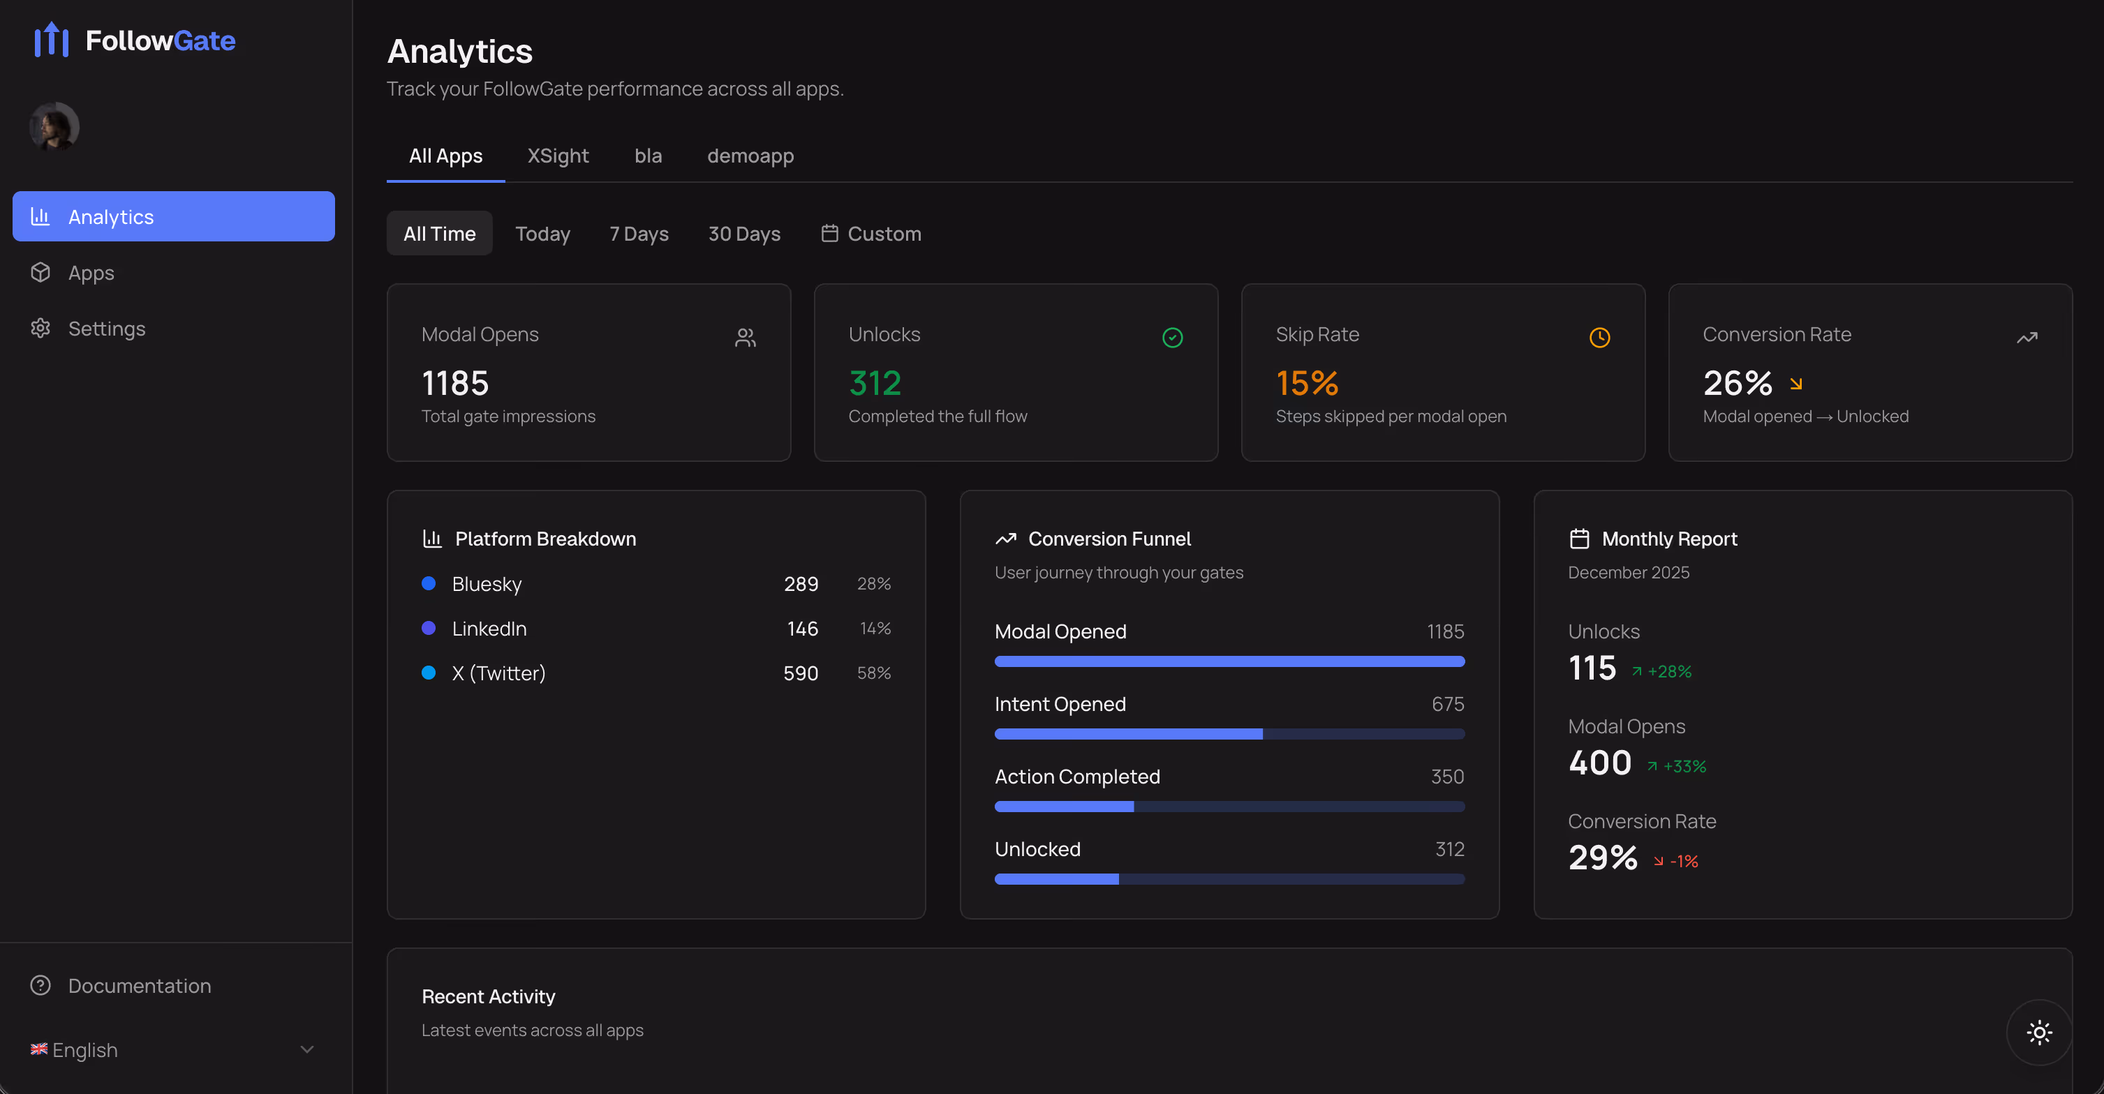
Task: Click the green check icon on Unlocks card
Action: tap(1172, 337)
